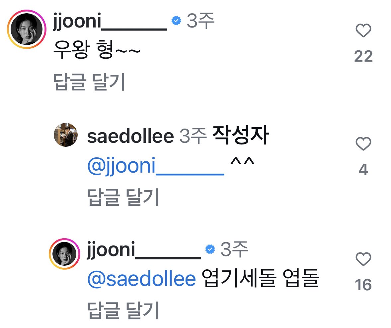This screenshot has height=328, width=391.
Task: Open saedollee's profile picture
Action: pos(66,135)
